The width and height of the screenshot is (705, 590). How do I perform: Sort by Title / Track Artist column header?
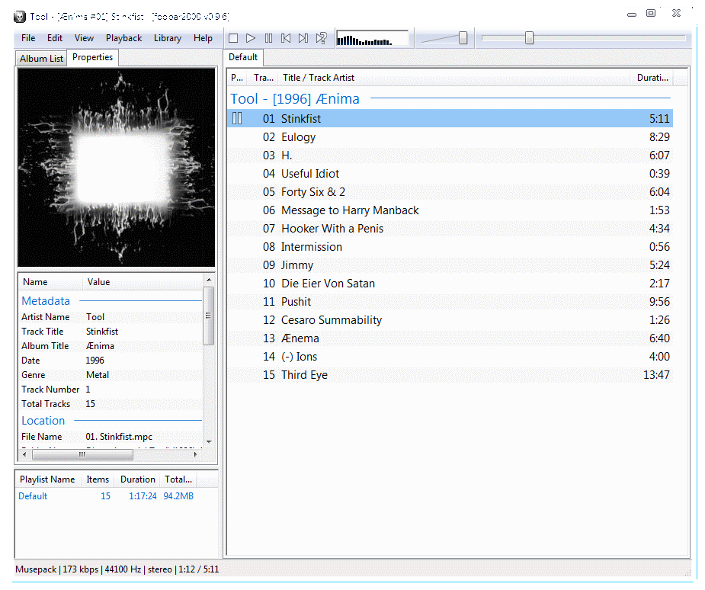(453, 78)
